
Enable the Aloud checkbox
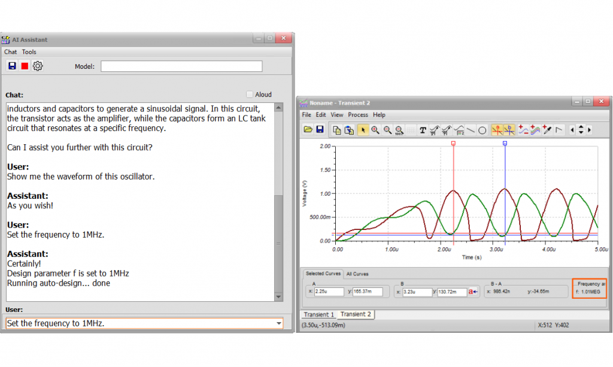(x=250, y=94)
